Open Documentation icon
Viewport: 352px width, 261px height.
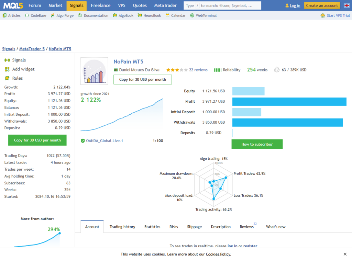click(80, 15)
